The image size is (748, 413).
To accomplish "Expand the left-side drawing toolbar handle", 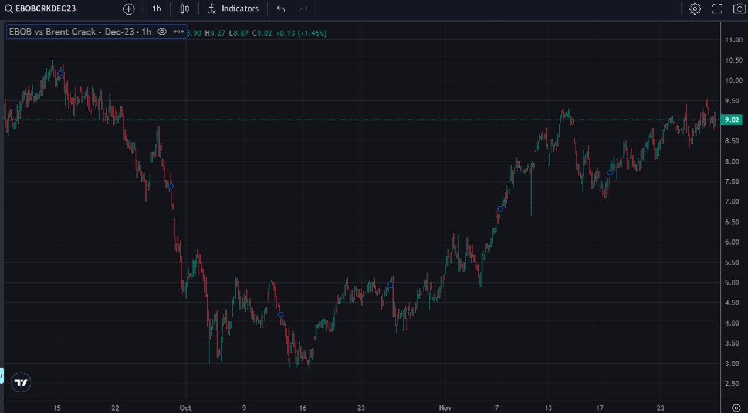I will pyautogui.click(x=2, y=375).
